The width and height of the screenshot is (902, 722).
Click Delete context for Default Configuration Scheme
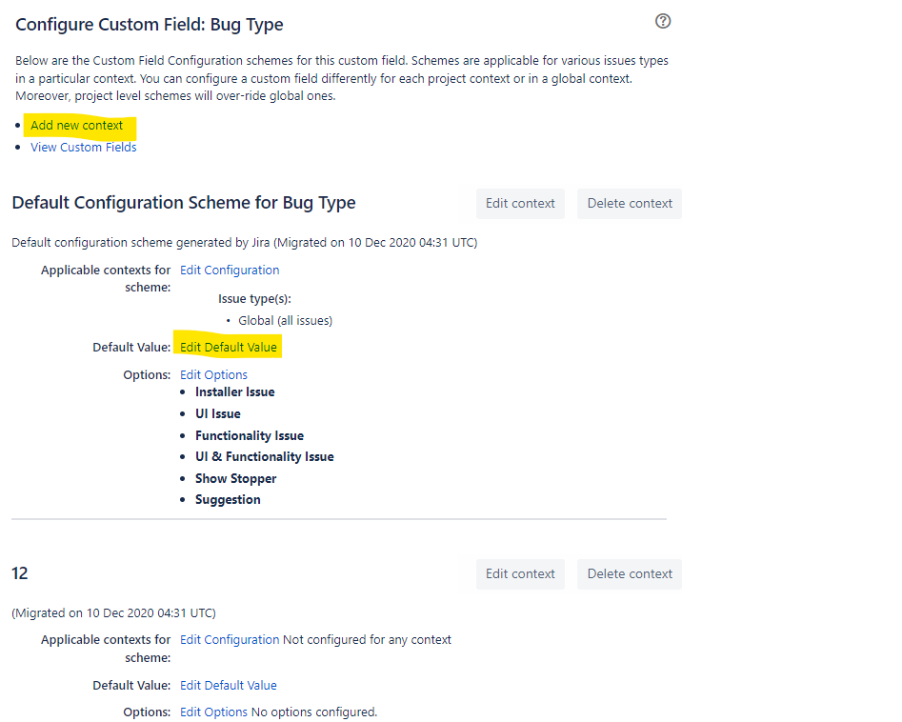tap(629, 203)
